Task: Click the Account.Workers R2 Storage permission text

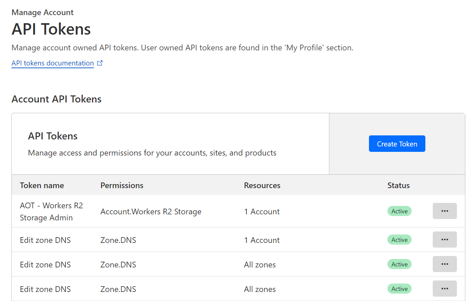Action: pos(151,212)
